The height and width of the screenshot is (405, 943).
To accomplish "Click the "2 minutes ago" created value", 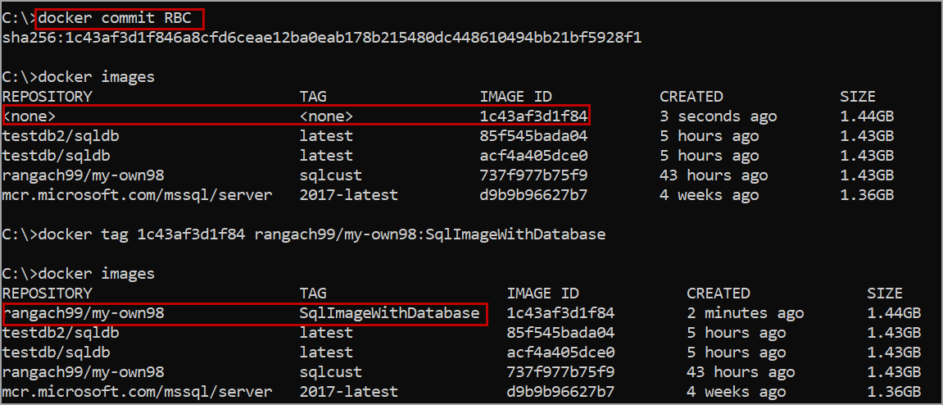I will click(x=745, y=313).
